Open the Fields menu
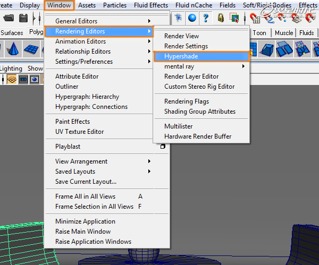The image size is (319, 265). point(228,5)
